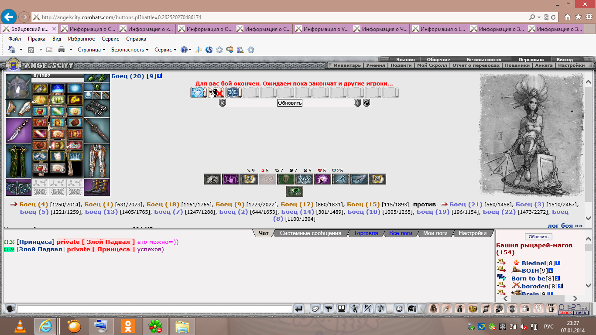Expand the print button dropdown arrow
Viewport: 596px width, 335px height.
pos(71,50)
